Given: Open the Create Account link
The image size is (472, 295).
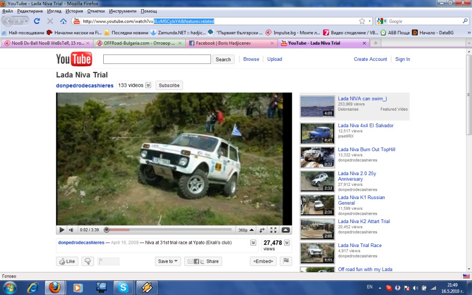Looking at the screenshot, I should point(370,59).
